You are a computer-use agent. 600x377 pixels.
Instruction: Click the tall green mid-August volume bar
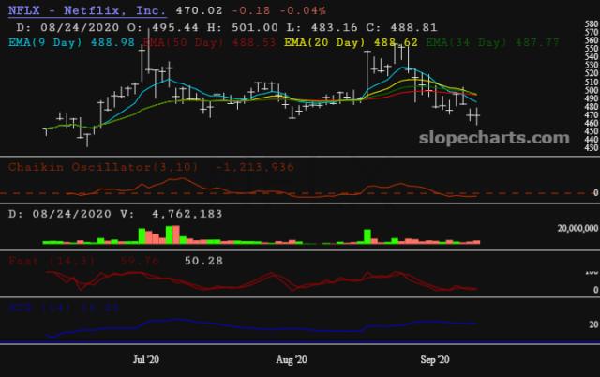click(x=367, y=236)
